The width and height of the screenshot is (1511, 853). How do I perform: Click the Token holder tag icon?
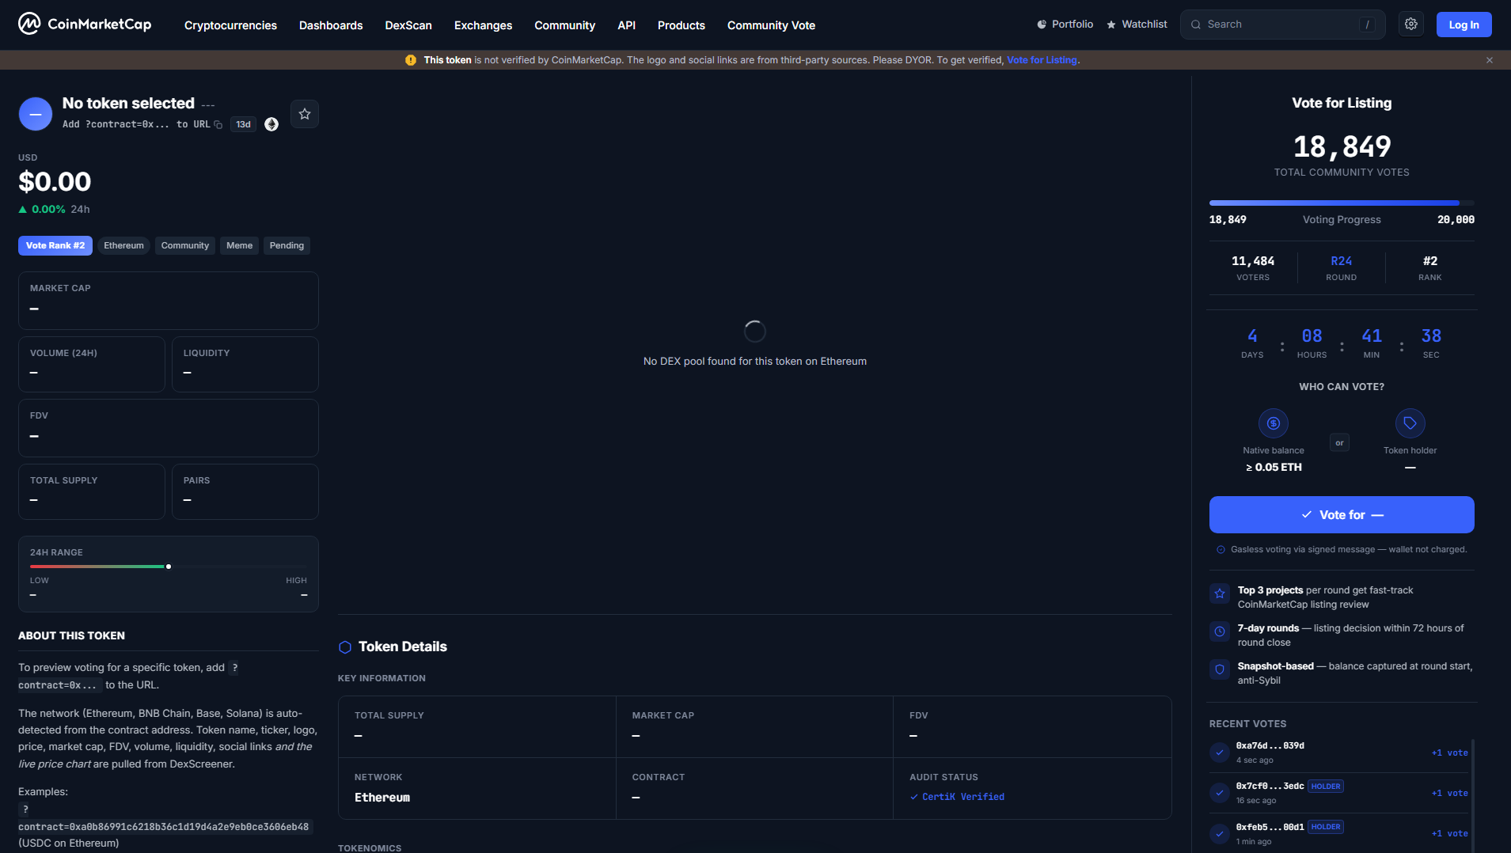(x=1410, y=423)
